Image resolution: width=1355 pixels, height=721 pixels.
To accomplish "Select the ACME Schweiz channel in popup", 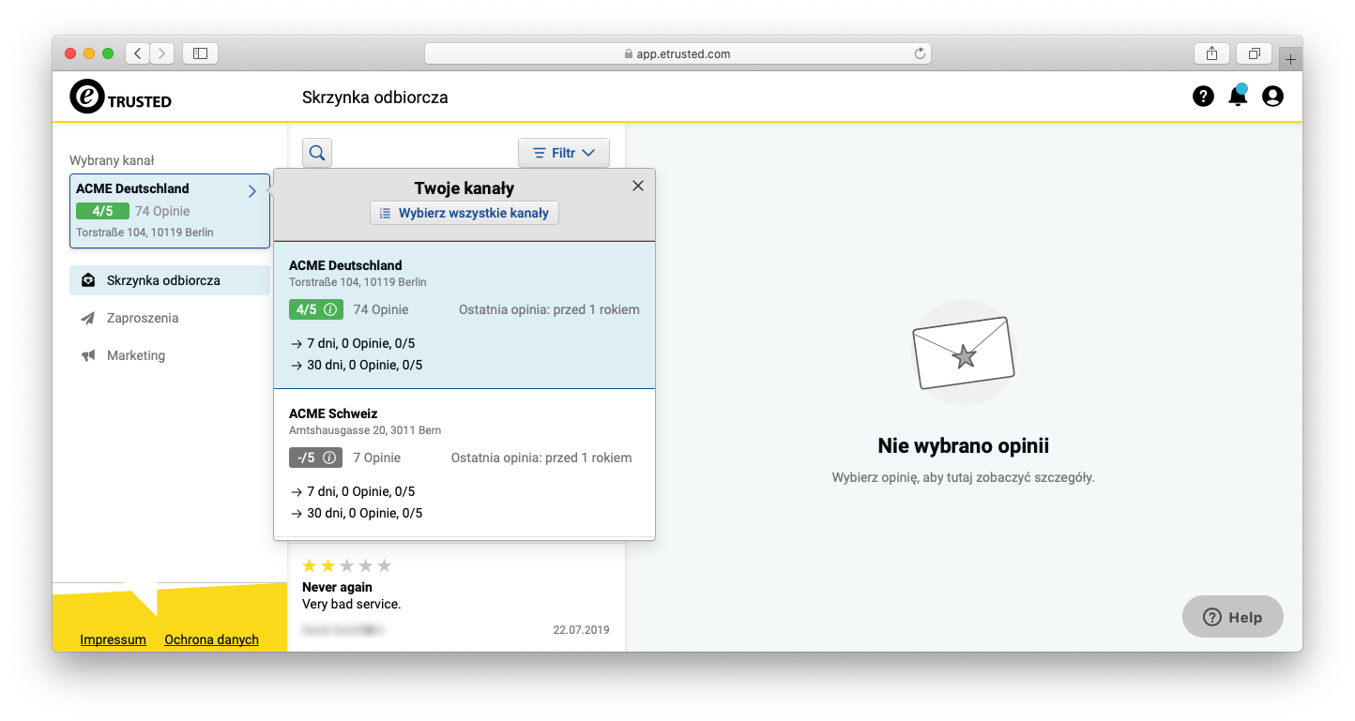I will click(464, 463).
